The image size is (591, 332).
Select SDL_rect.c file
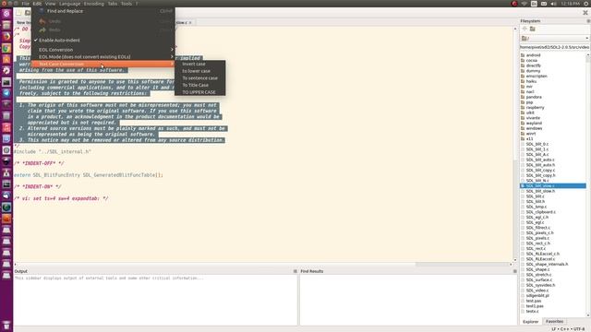(x=536, y=248)
